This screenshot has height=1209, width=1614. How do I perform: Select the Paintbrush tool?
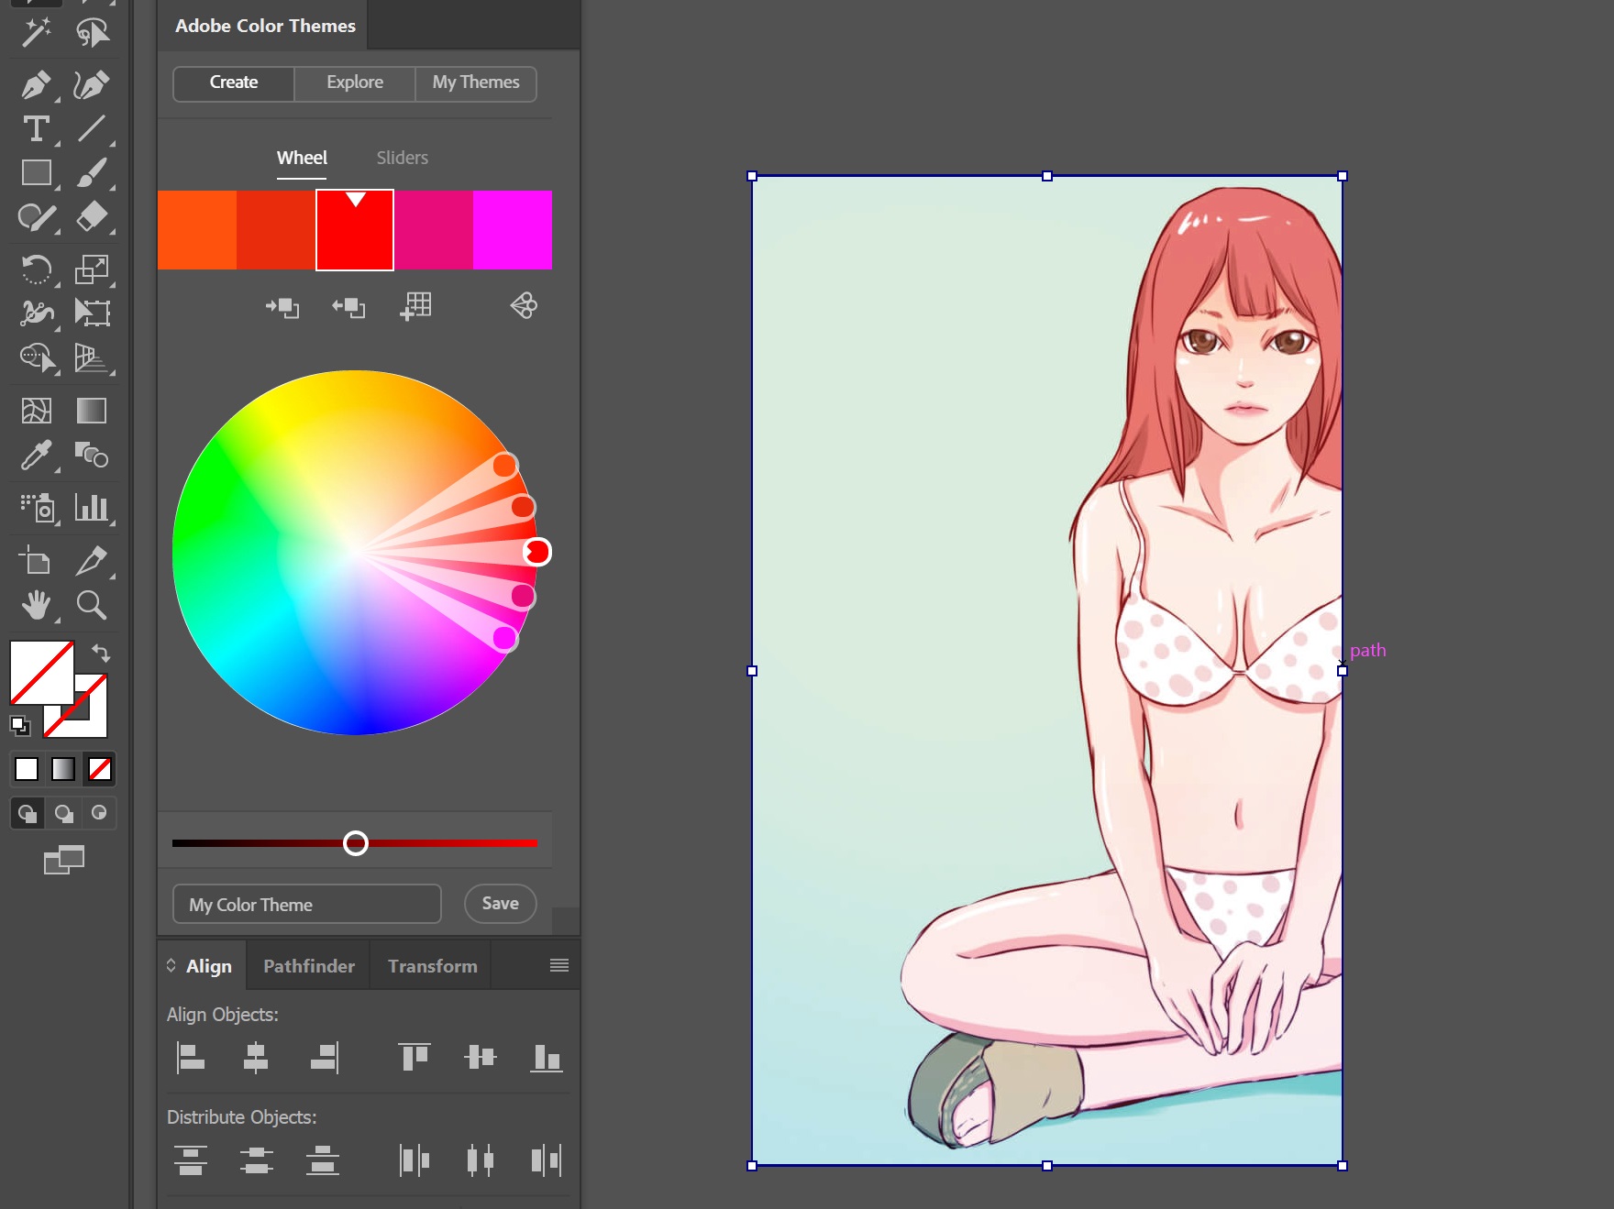click(x=92, y=173)
